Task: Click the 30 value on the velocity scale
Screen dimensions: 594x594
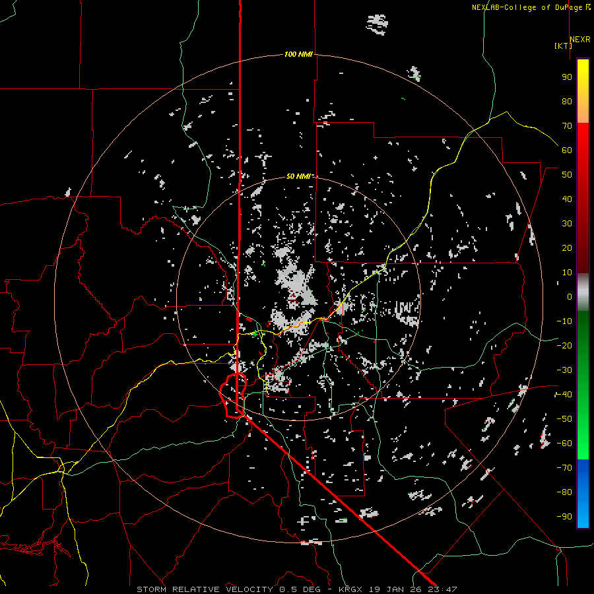Action: point(567,224)
